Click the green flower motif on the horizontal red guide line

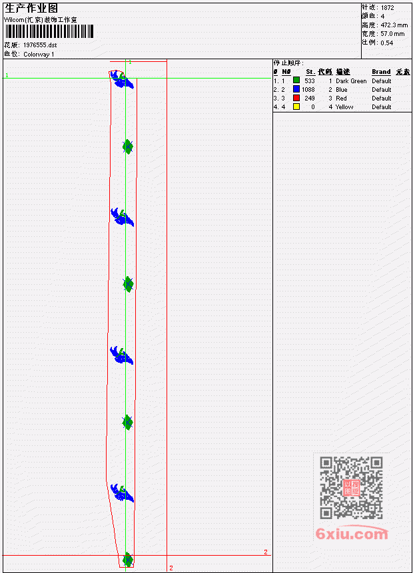coord(128,559)
